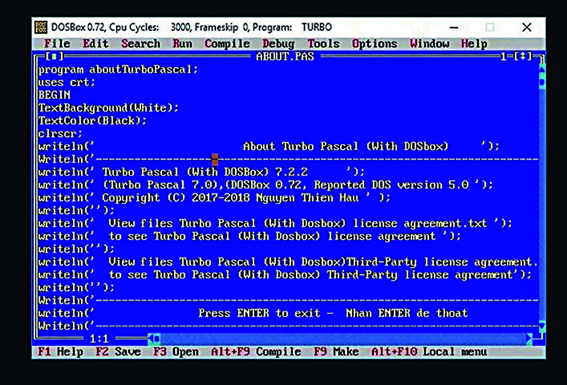
Task: Open the Run menu
Action: coord(182,43)
